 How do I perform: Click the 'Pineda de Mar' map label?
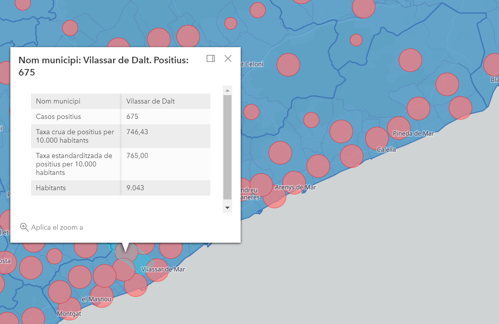[x=413, y=133]
